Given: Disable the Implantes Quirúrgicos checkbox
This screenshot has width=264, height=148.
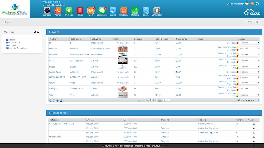Looking at the screenshot, I should pyautogui.click(x=7, y=48).
